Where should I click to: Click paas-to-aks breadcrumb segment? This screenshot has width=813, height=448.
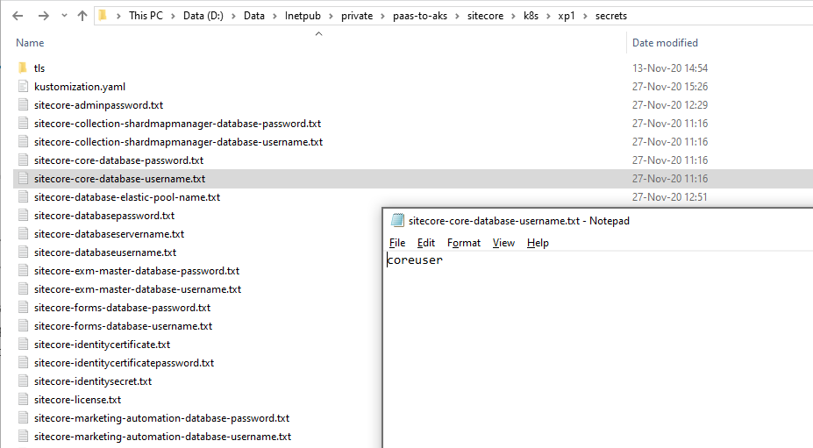[420, 16]
